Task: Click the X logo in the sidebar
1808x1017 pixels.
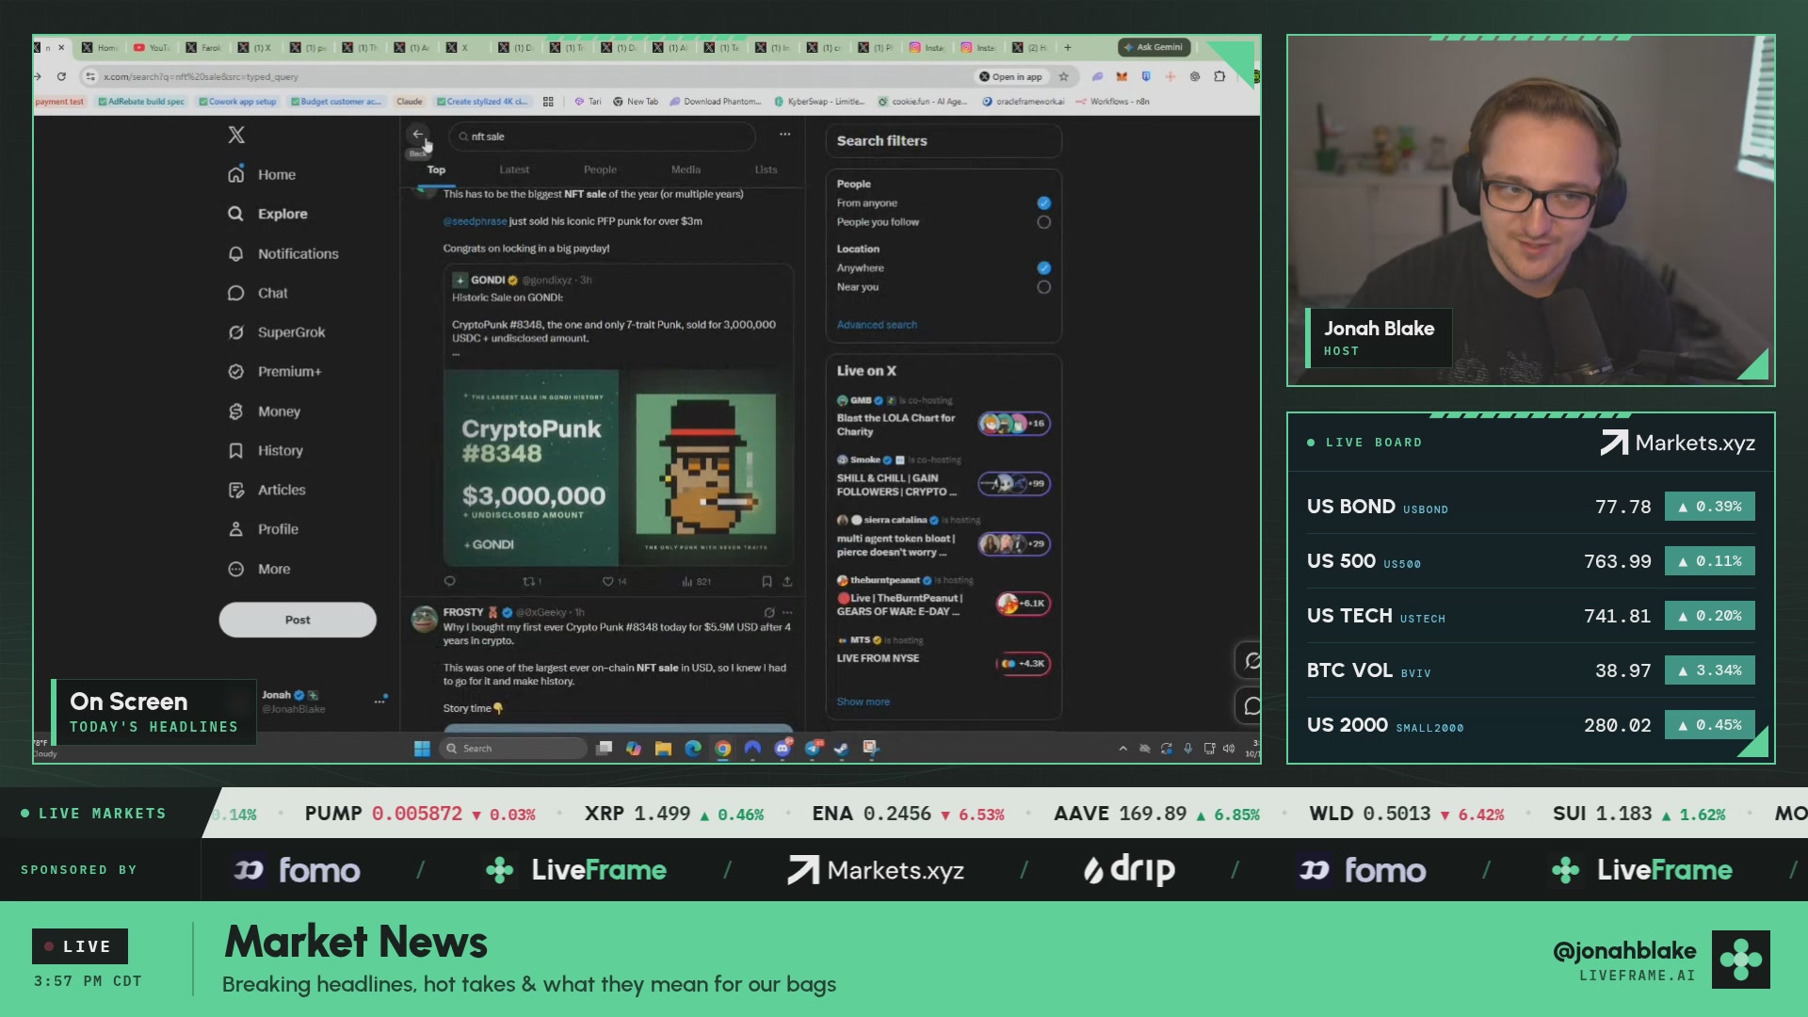Action: 236,135
